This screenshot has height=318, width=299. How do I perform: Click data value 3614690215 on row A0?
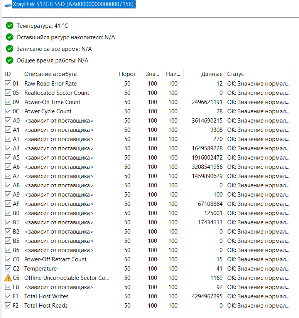tap(207, 121)
